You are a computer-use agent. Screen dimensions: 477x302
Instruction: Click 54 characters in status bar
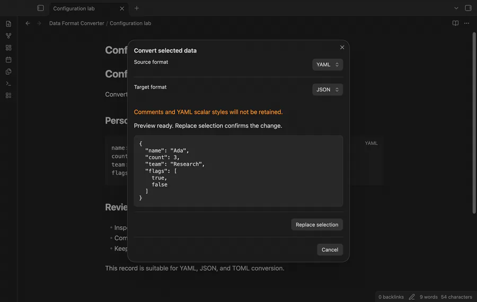(x=456, y=297)
